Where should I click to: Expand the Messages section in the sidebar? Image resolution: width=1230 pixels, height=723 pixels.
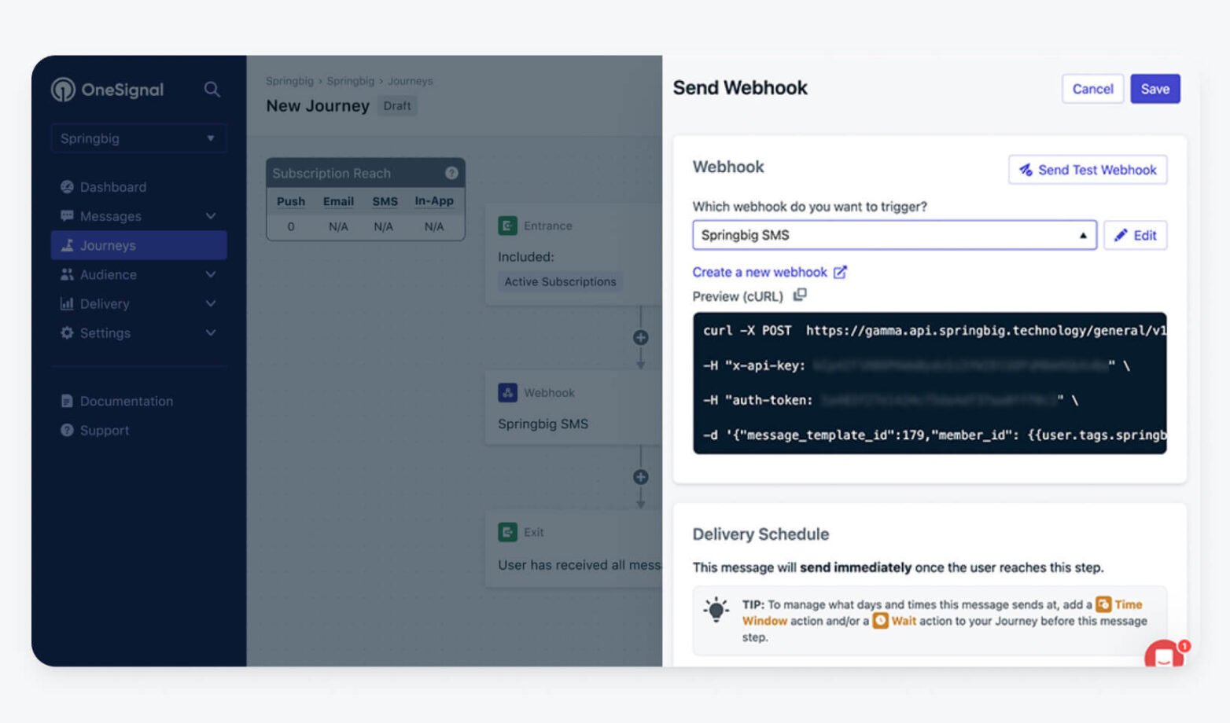pos(210,215)
